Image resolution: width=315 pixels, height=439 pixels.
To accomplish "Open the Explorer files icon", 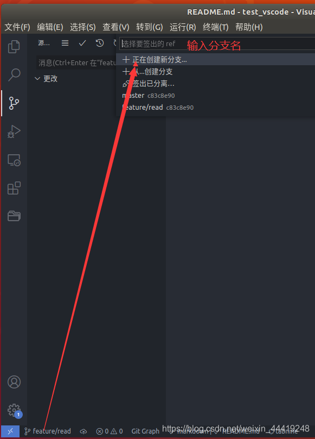I will pos(14,47).
